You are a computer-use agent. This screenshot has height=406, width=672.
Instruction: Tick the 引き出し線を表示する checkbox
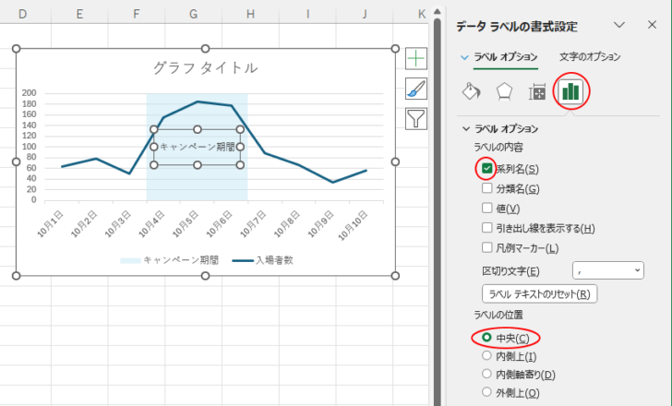[x=486, y=228]
